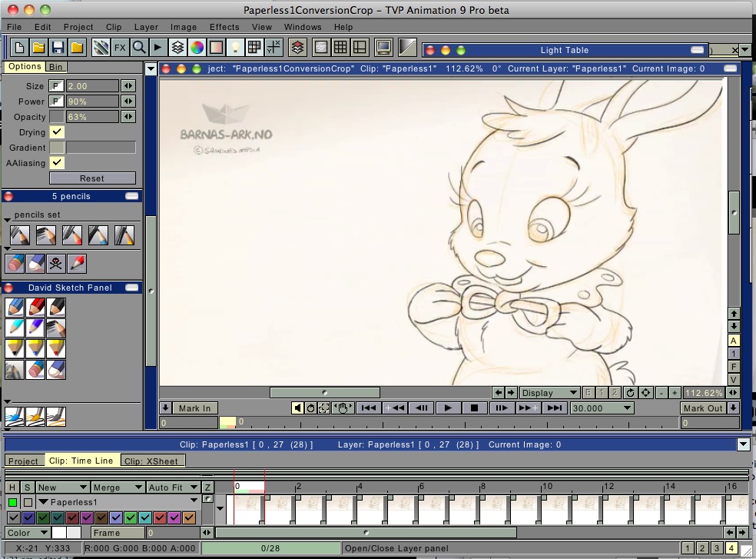This screenshot has width=756, height=559.
Task: Toggle the Power pressure P button
Action: click(x=56, y=101)
